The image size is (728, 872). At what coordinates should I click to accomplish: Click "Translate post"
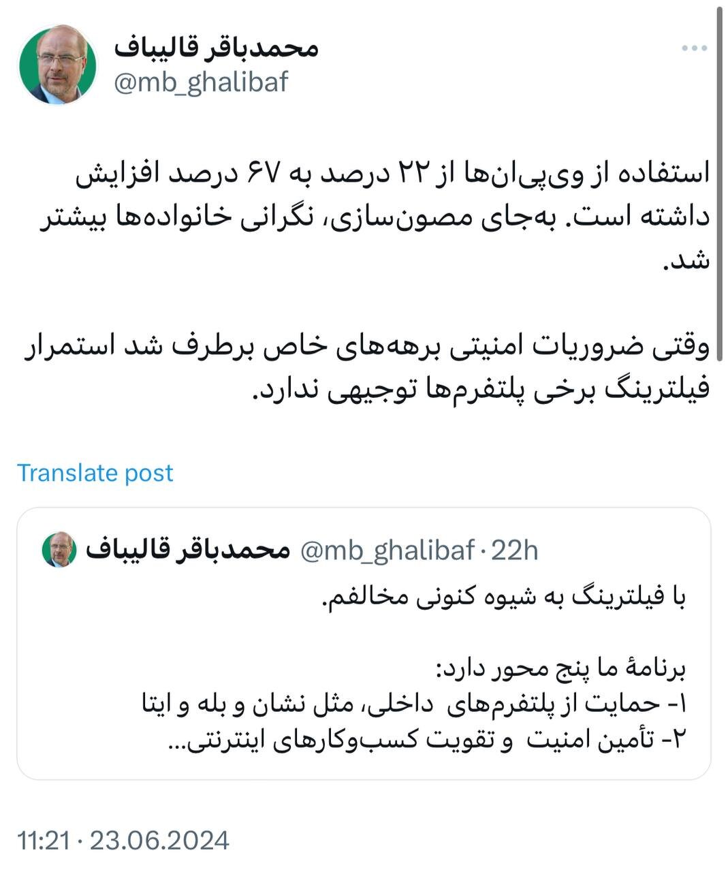click(96, 472)
